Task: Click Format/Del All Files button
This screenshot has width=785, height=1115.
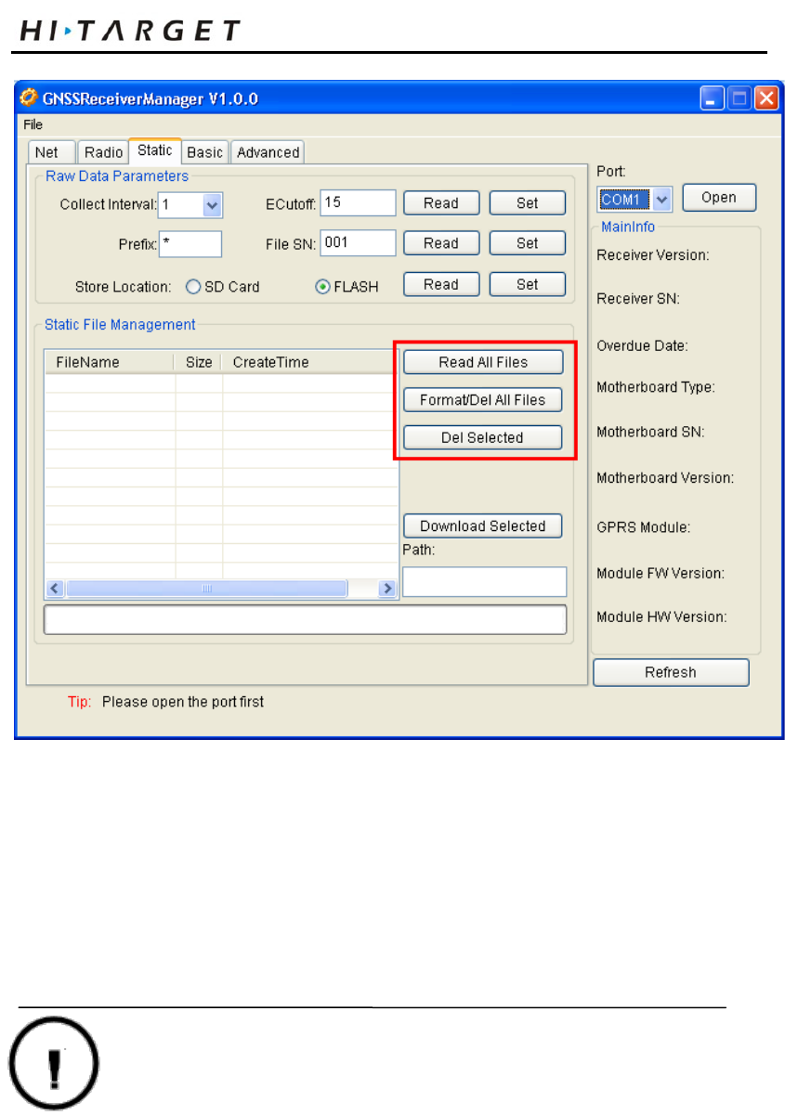Action: click(483, 400)
